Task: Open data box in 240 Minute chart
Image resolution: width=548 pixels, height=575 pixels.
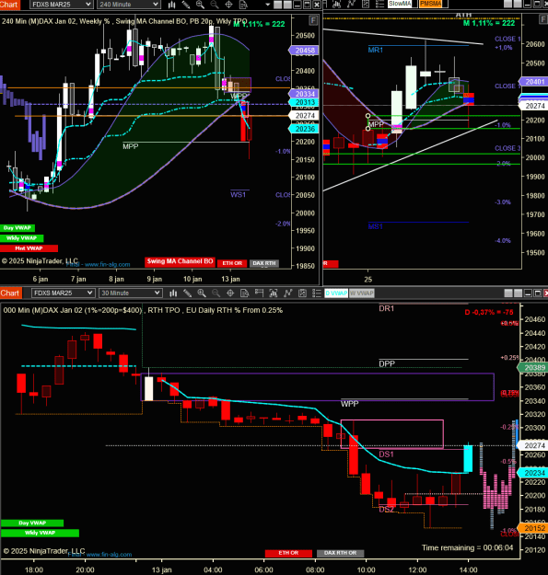Action: (243, 5)
